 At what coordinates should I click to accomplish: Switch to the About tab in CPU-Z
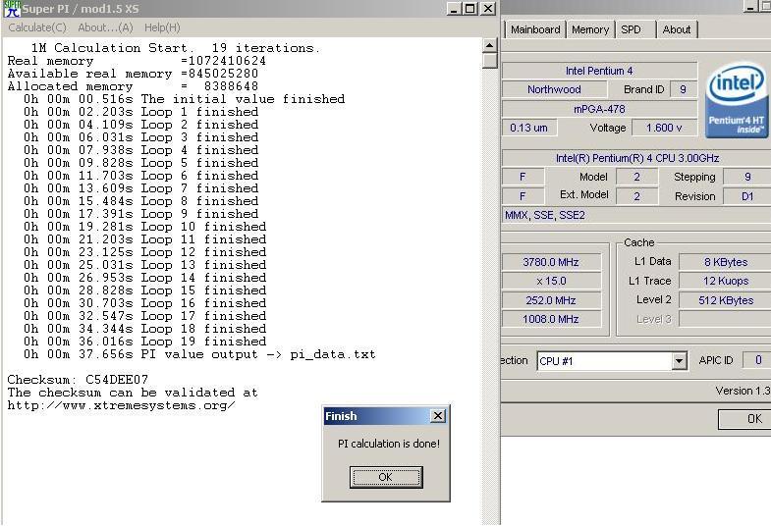(x=677, y=29)
